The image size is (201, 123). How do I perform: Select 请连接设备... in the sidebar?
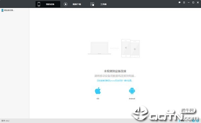point(8,10)
